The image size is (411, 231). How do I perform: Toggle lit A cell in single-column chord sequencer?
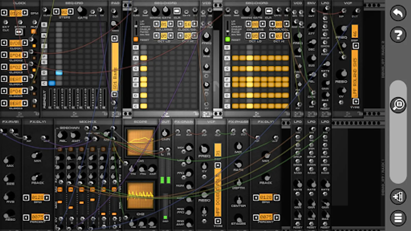pyautogui.click(x=144, y=58)
